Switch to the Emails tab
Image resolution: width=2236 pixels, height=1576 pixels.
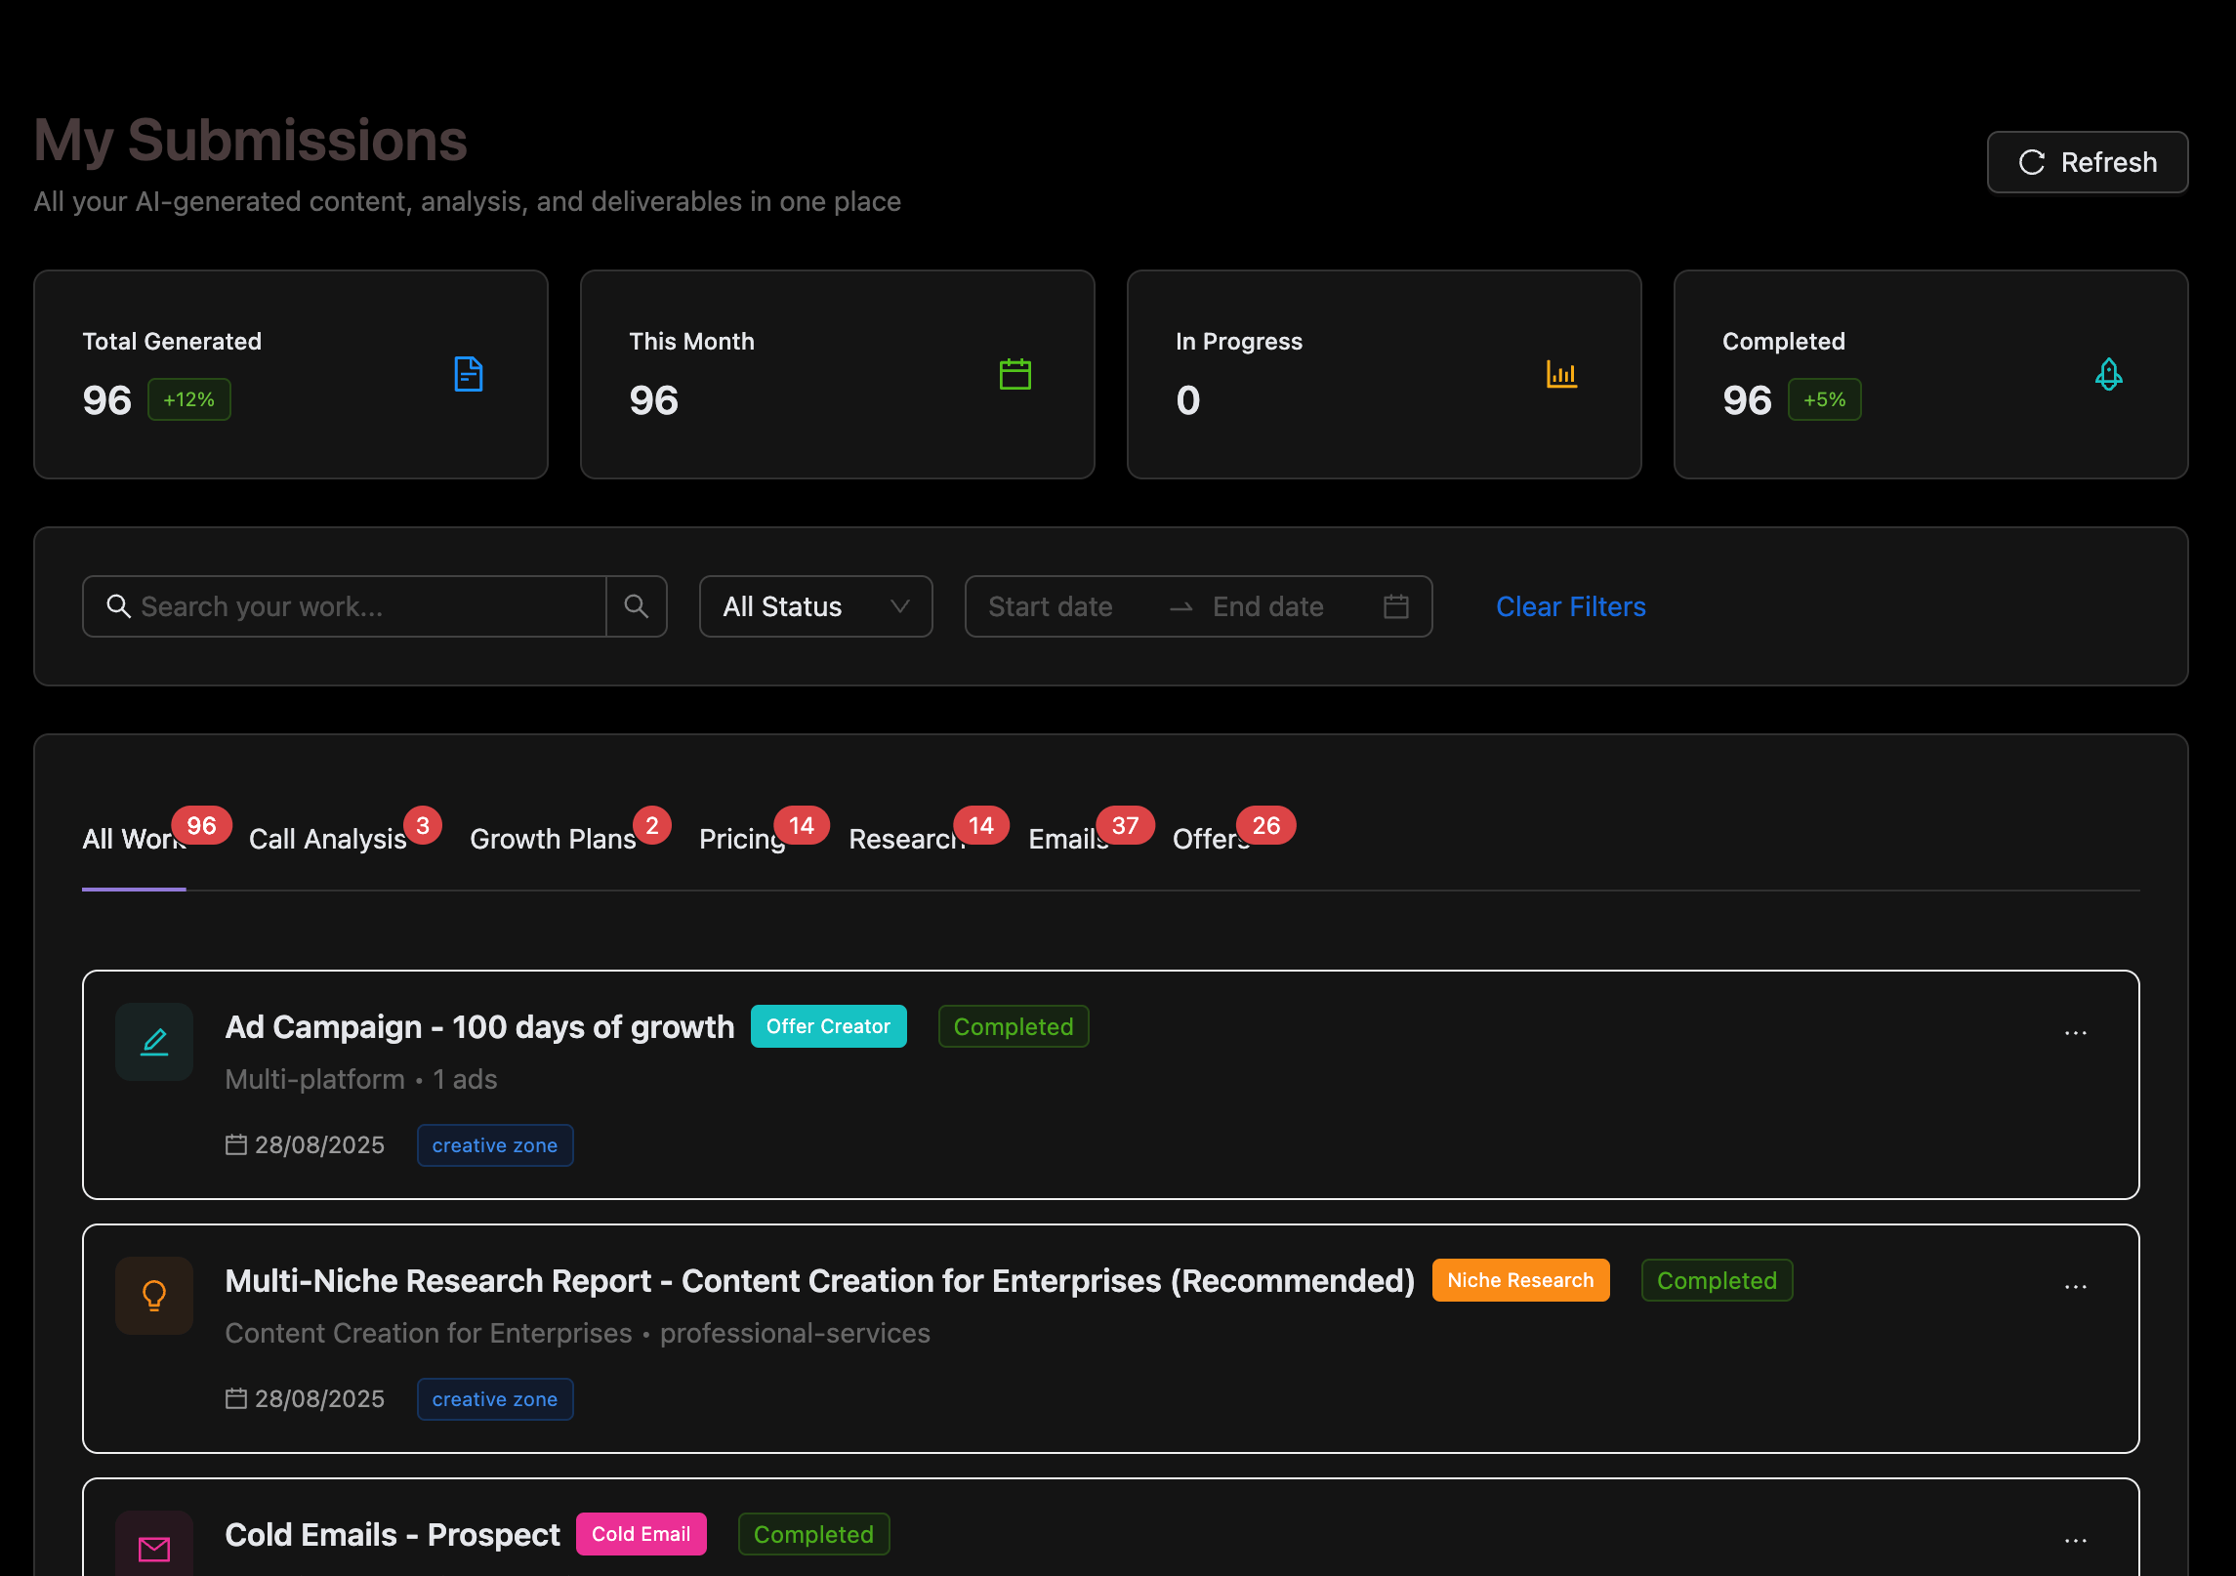click(1067, 839)
